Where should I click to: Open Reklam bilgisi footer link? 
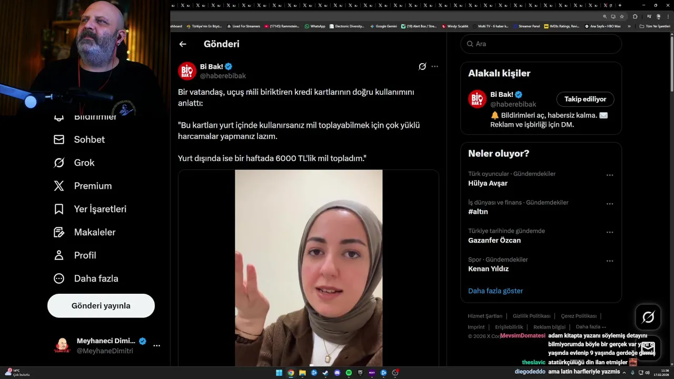pyautogui.click(x=549, y=327)
